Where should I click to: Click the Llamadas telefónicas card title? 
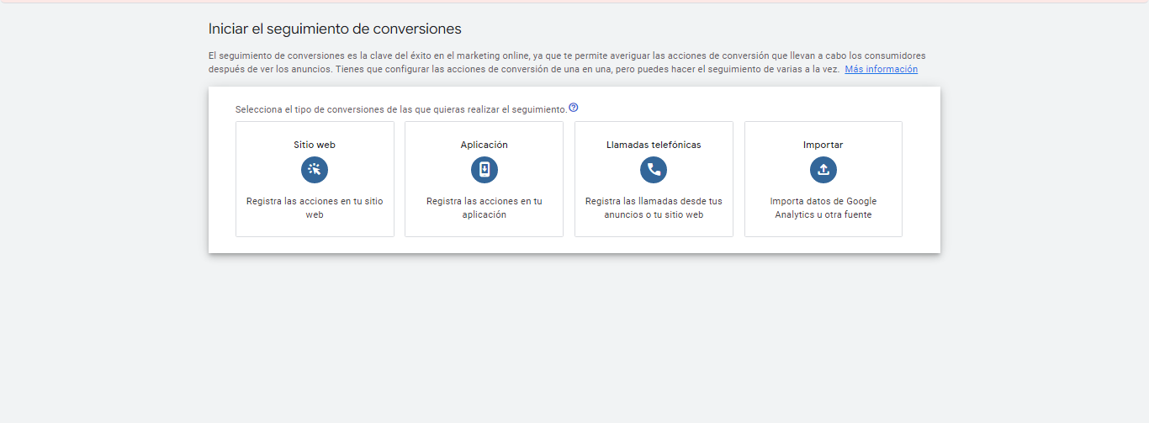tap(654, 145)
